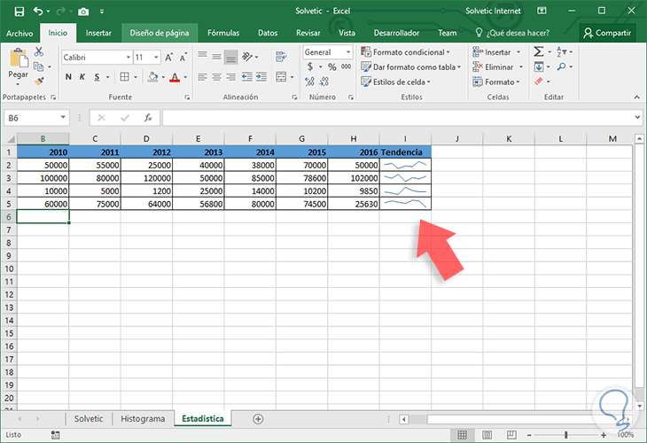Click the Save icon in quick access toolbar
Image resolution: width=647 pixels, height=443 pixels.
point(19,12)
